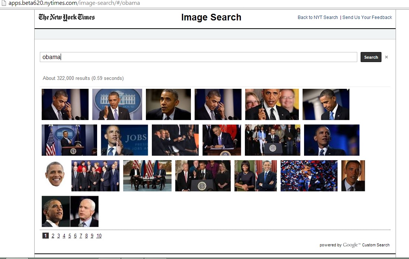Select the thumbnail of signing a document at desk
Image resolution: width=409 pixels, height=259 pixels.
pos(221,140)
